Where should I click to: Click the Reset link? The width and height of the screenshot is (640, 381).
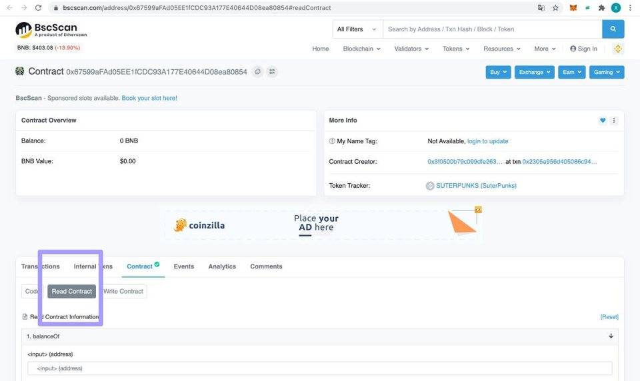click(x=609, y=317)
